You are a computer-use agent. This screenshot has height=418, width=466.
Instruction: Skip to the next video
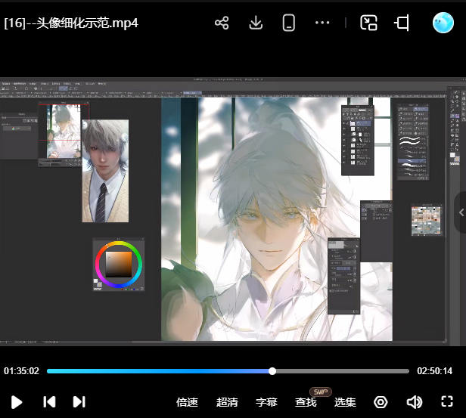(79, 402)
